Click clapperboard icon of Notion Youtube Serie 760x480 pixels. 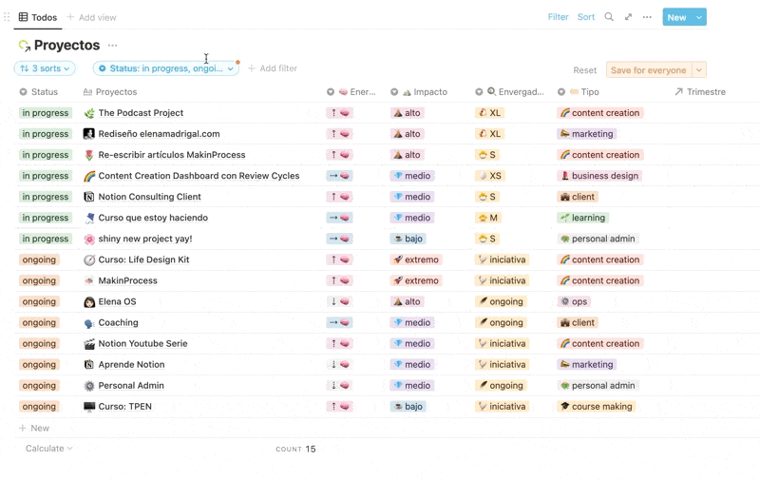89,344
